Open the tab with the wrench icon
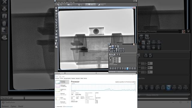Viewport: 192px width, 108px height. tap(60, 5)
